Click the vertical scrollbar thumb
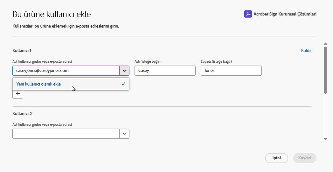 325,70
